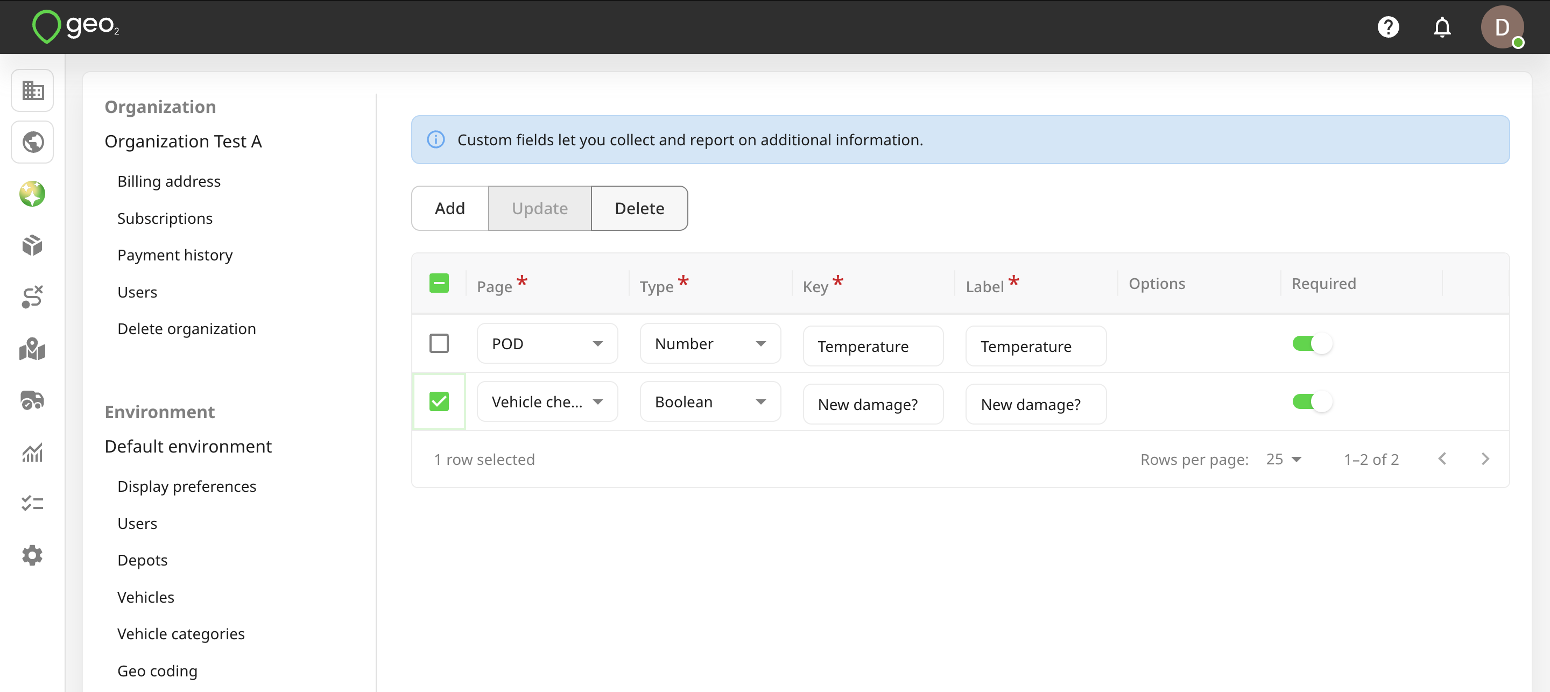Open the user avatar D menu
The image size is (1550, 692).
point(1503,27)
